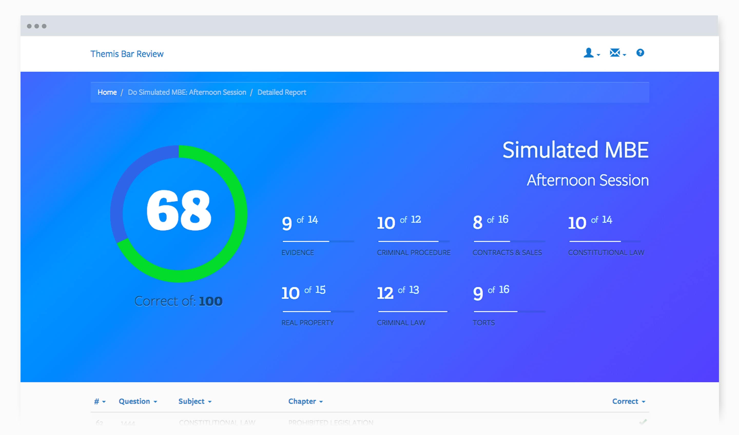This screenshot has height=435, width=739.
Task: Sort by the Correct column dropdown
Action: [x=628, y=401]
